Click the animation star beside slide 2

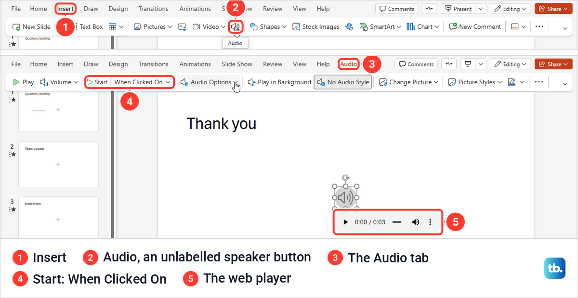point(13,155)
